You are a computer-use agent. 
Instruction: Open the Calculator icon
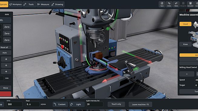tap(190, 4)
